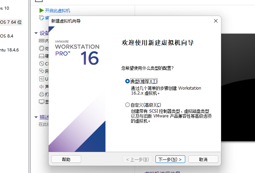
Task: Select the 'ntu 18.4.6' VM in library
Action: [9, 50]
